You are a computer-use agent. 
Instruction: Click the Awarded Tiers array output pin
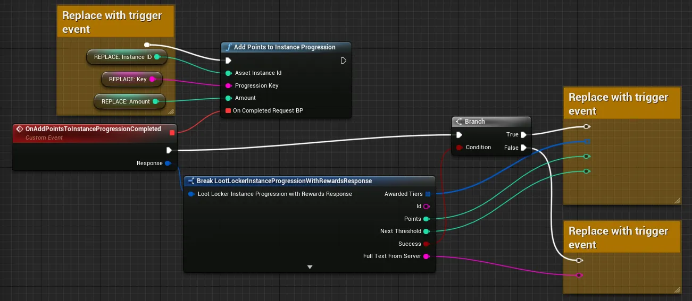pos(428,194)
